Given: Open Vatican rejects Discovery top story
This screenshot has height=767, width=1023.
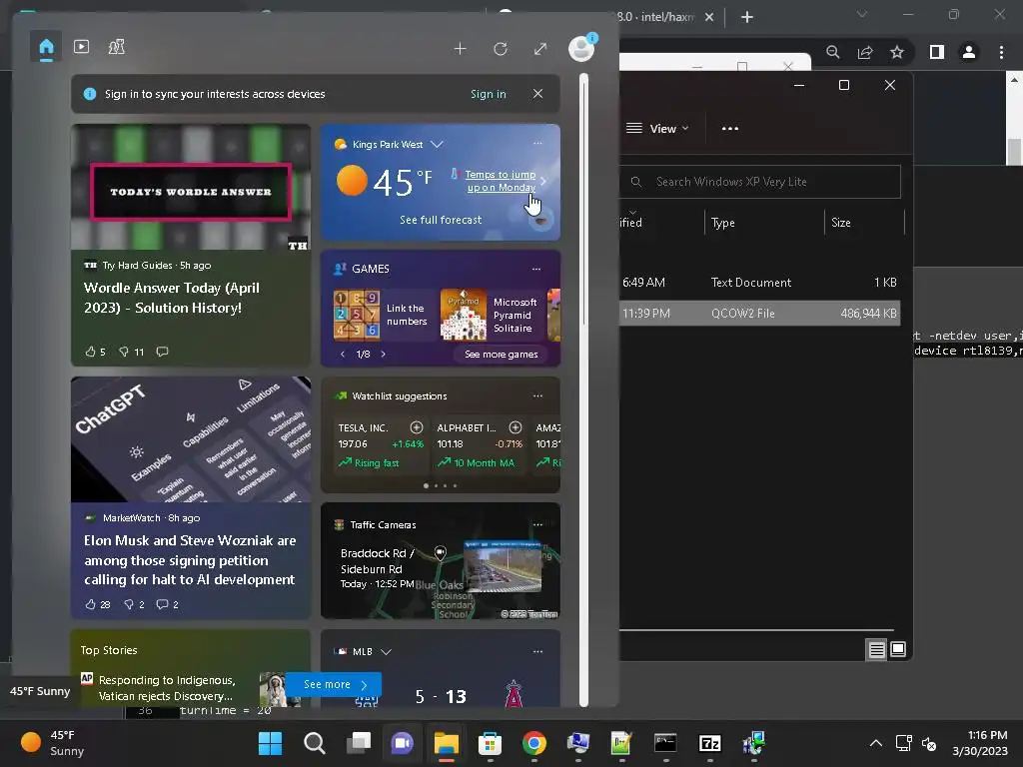Looking at the screenshot, I should [167, 688].
